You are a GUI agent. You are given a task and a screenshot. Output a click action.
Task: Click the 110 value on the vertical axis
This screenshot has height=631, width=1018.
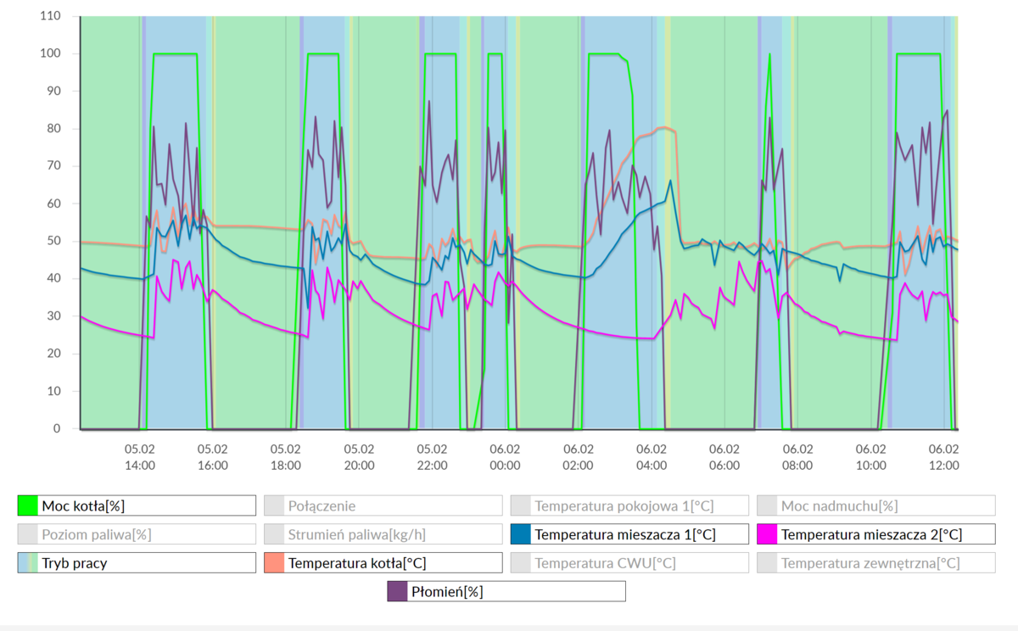[51, 16]
